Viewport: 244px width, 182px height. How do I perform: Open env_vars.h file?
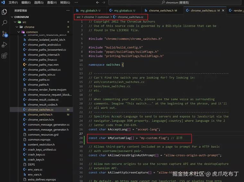[35, 175]
